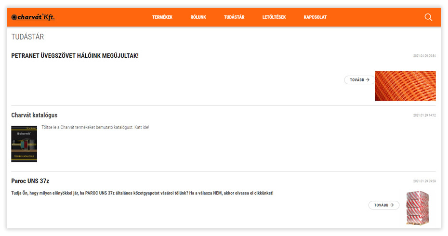Open the Paroc pallet product thumbnail
Viewport: 448px width, 236px height.
[x=418, y=208]
